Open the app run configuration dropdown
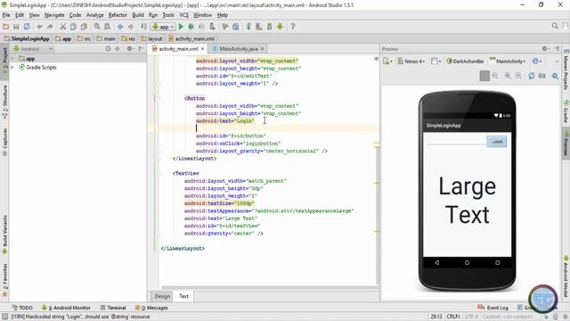This screenshot has width=570, height=321. point(163,27)
